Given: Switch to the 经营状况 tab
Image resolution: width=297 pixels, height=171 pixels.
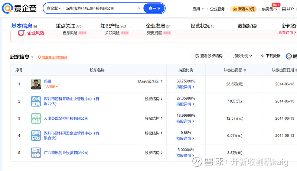Looking at the screenshot, I should pyautogui.click(x=202, y=26).
